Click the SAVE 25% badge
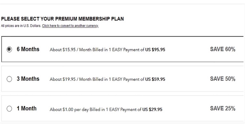The image size is (245, 127). [x=222, y=108]
